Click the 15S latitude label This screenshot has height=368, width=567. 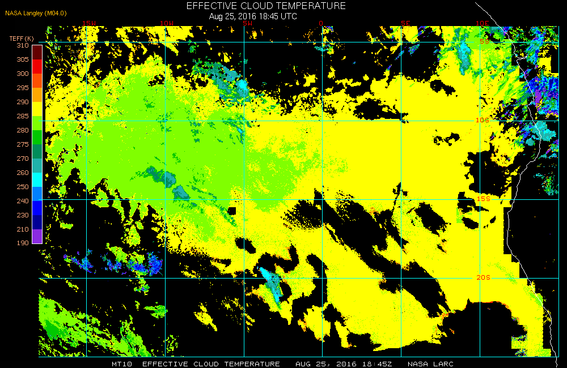pyautogui.click(x=484, y=199)
